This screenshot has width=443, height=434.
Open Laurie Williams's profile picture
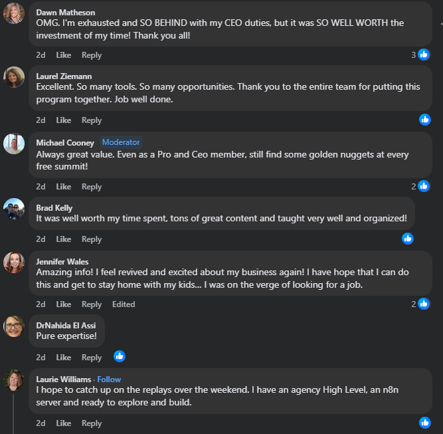coord(14,380)
